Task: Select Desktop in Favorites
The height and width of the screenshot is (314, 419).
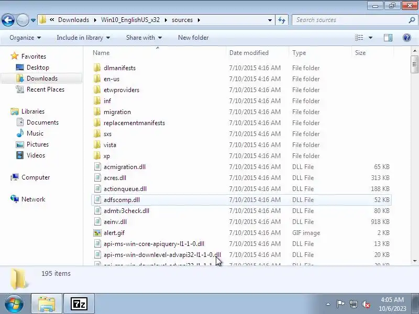Action: tap(38, 68)
